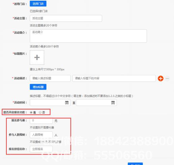
Task: Click the plus icon to upload title image
Action: coord(37,58)
